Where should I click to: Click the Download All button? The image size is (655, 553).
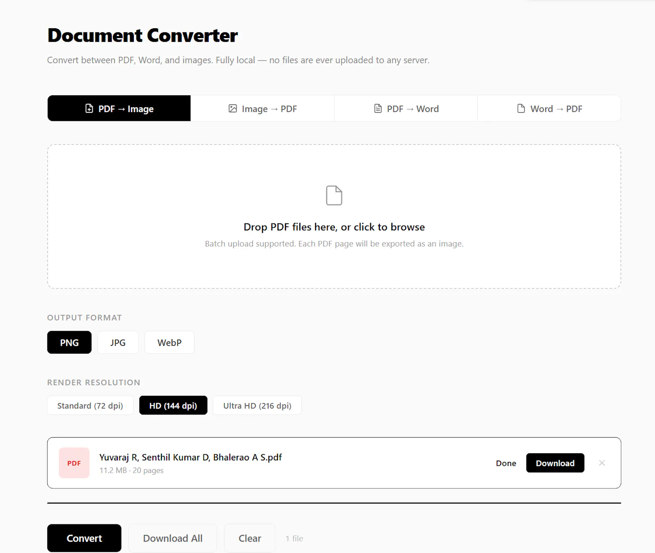173,538
